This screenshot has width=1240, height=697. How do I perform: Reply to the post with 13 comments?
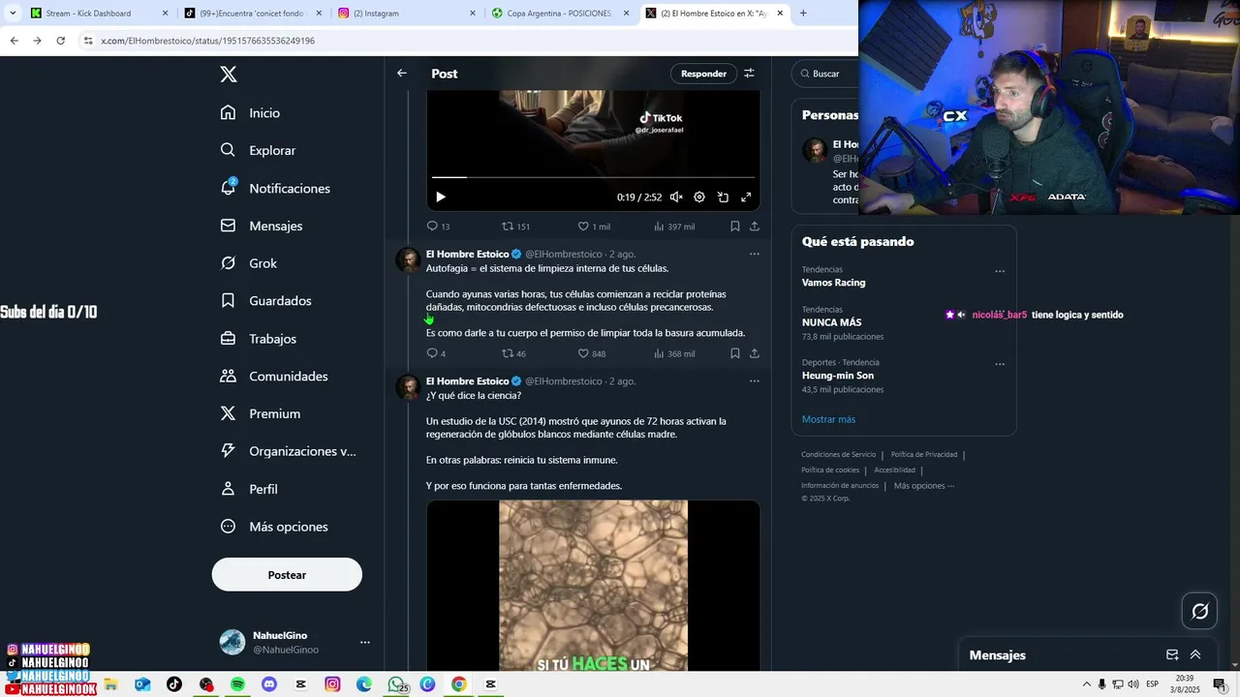click(x=438, y=227)
